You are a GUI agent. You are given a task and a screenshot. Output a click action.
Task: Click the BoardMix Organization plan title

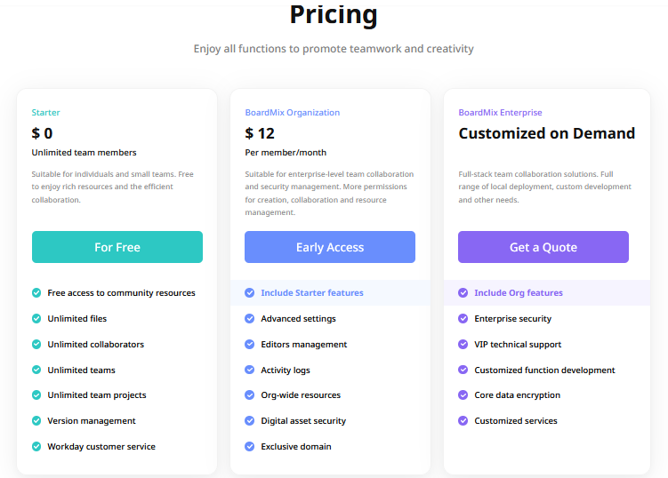point(293,112)
